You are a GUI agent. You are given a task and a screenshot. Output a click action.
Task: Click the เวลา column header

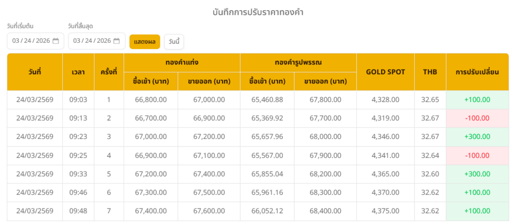point(78,72)
